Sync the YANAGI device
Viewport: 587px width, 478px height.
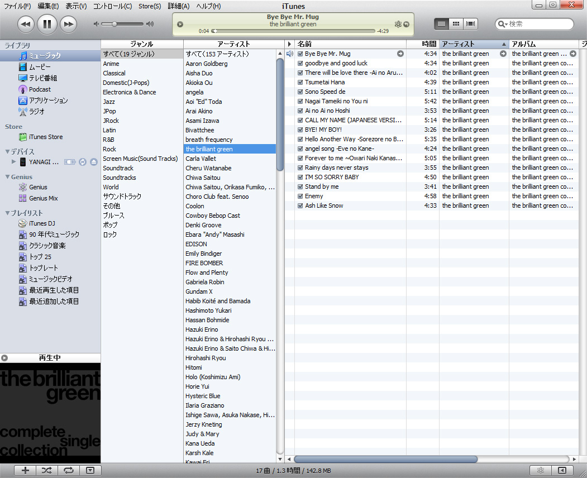(x=83, y=162)
